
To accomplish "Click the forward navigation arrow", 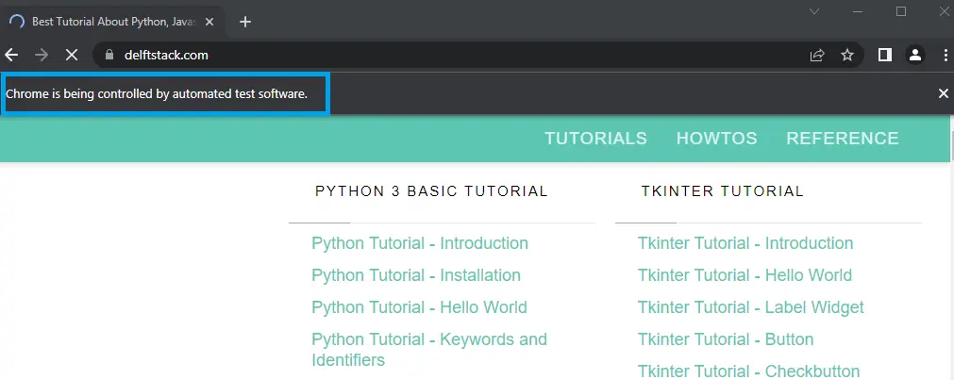I will [42, 56].
